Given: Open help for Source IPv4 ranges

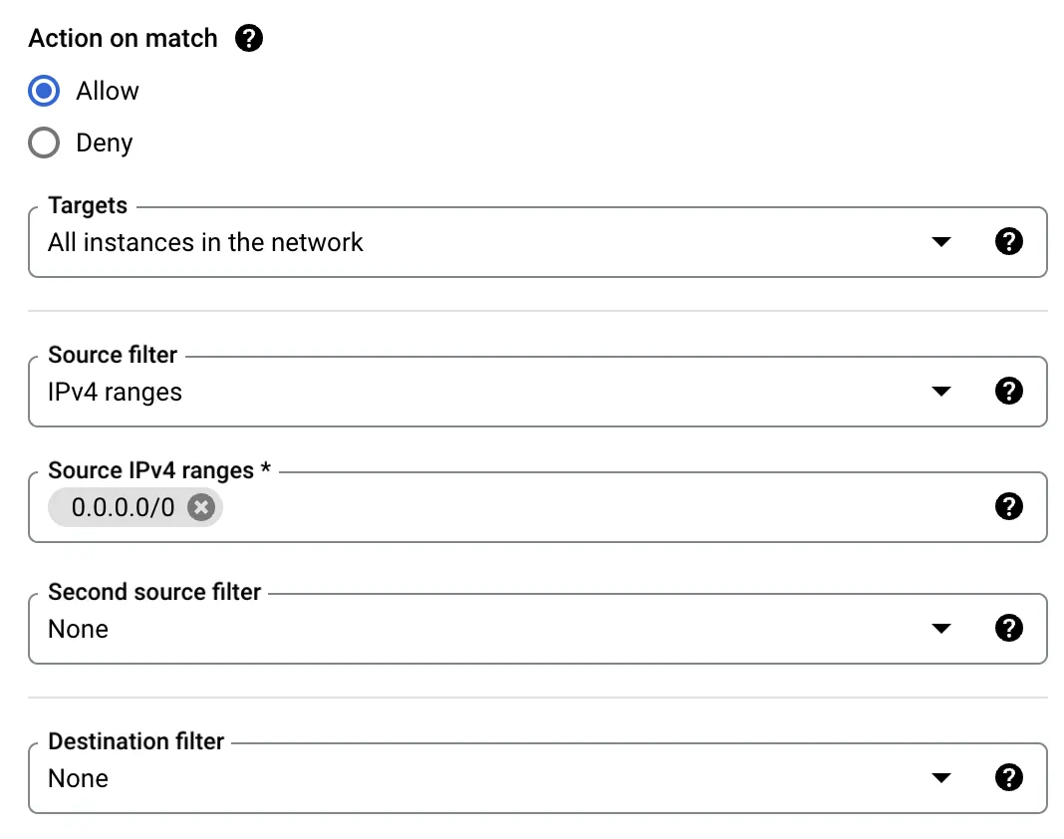Looking at the screenshot, I should point(1009,506).
